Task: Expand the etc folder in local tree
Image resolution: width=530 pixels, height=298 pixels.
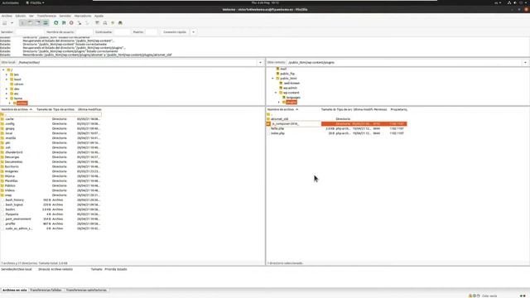Action: tap(7, 94)
